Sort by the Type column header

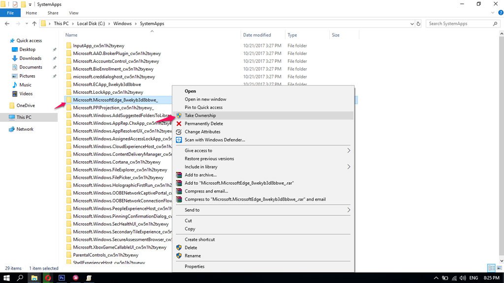point(292,35)
